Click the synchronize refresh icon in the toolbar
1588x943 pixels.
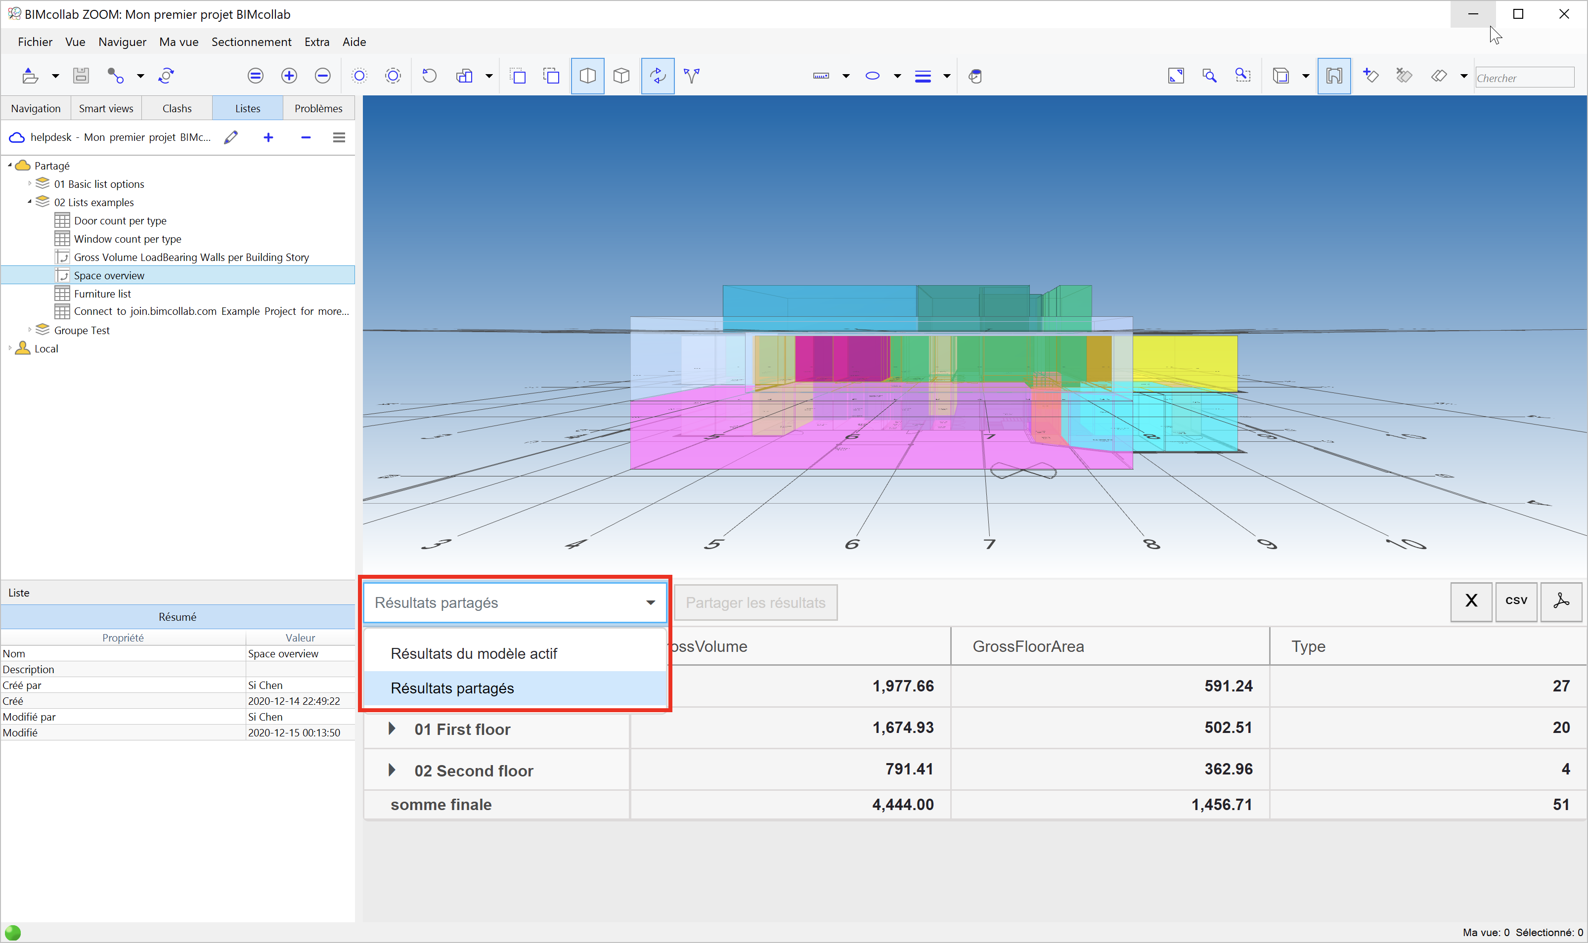(166, 76)
